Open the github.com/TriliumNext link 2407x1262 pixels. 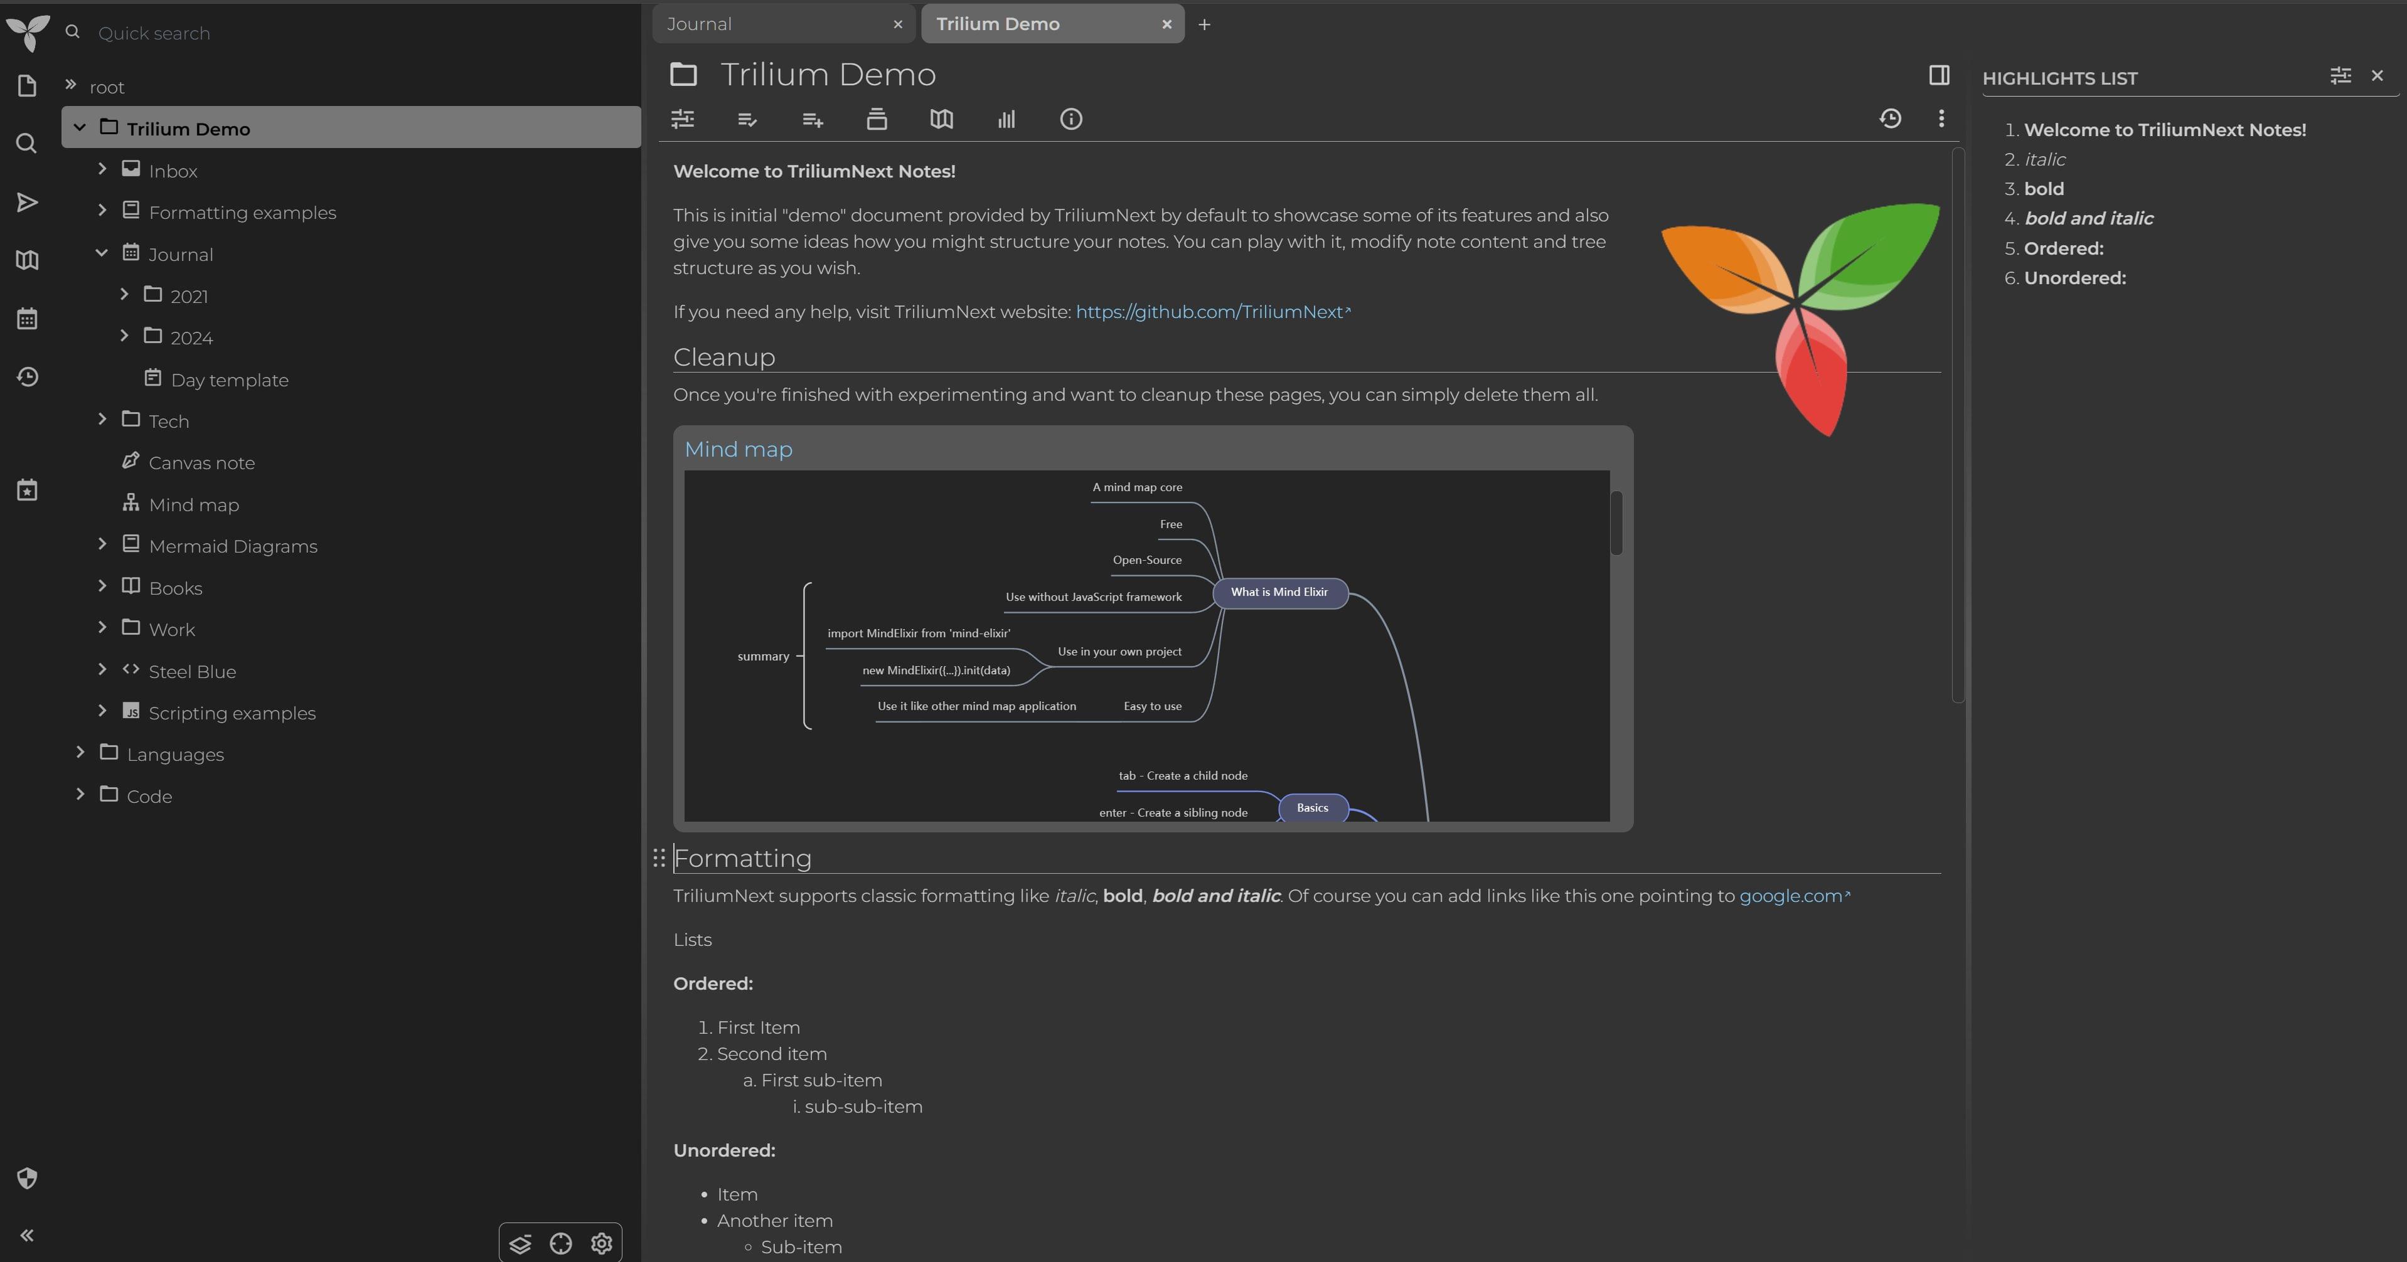coord(1208,312)
